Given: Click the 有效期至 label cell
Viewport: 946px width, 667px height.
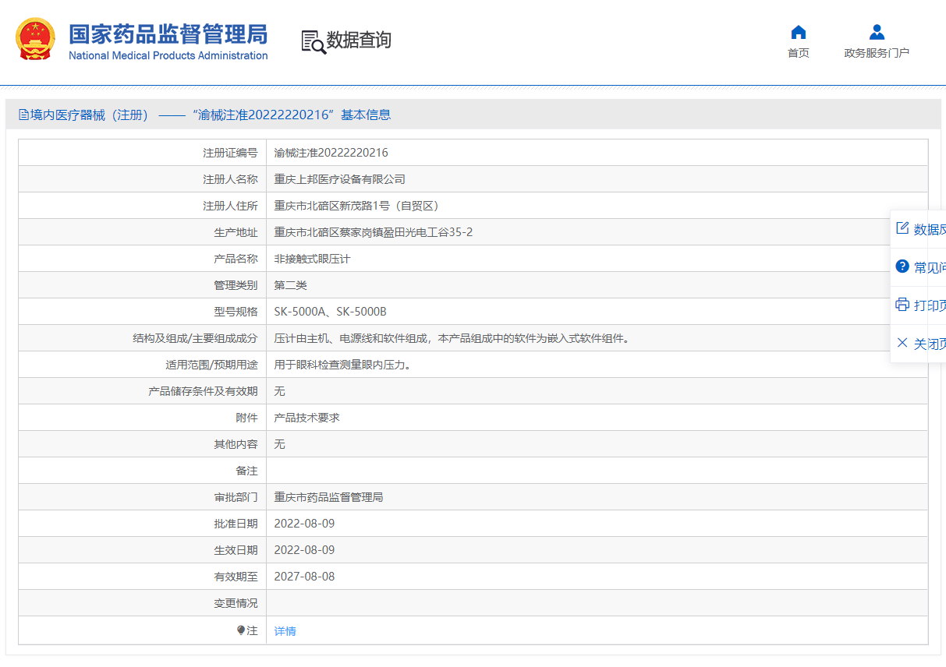Looking at the screenshot, I should click(143, 577).
